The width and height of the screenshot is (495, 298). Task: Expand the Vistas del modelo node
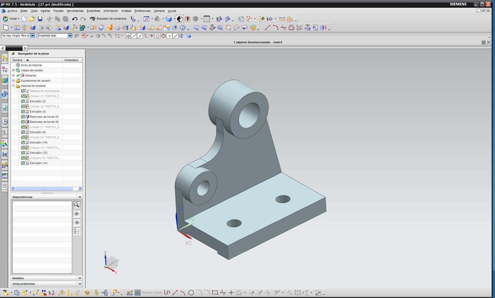(x=13, y=70)
